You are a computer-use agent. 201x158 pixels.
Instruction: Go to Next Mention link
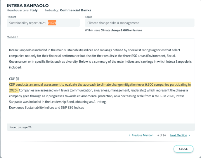(179, 135)
